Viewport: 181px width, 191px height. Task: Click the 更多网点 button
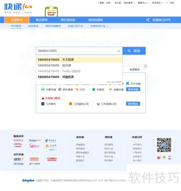tap(133, 104)
